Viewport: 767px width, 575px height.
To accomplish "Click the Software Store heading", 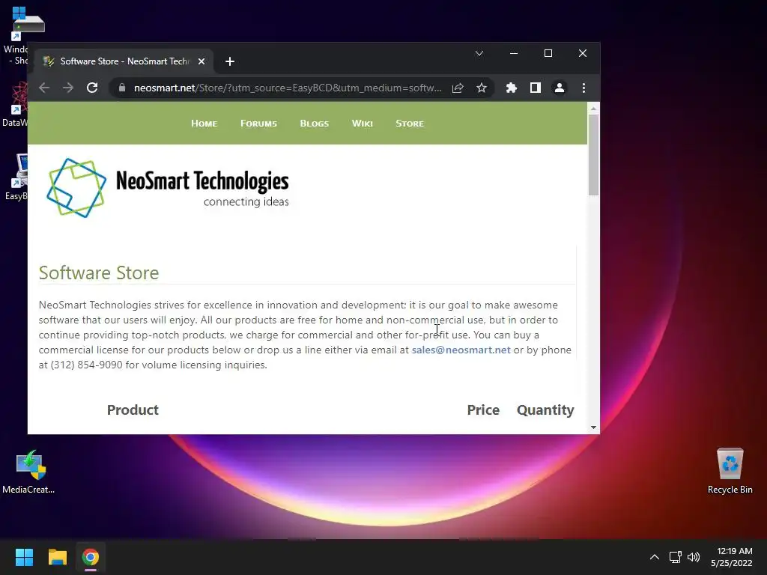I will click(99, 273).
